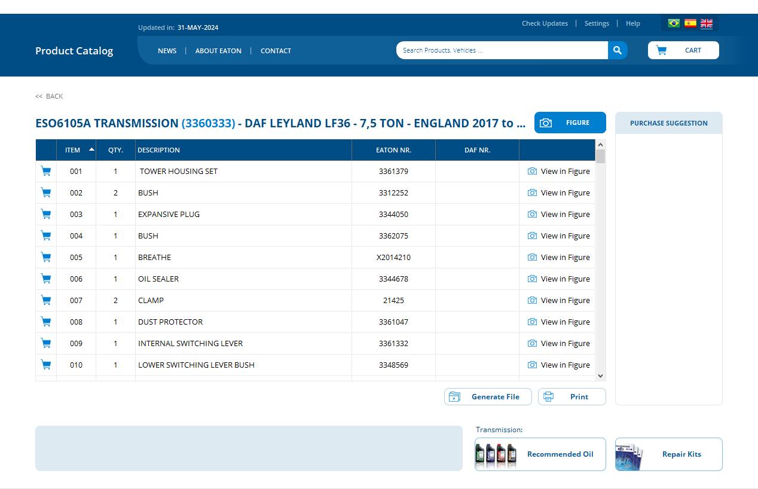Sort by EATON NR. column header
Screen dimensions: 758x489
pos(393,150)
